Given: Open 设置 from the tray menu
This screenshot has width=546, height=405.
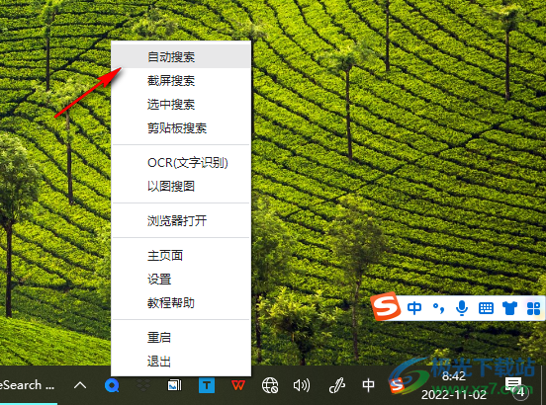Looking at the screenshot, I should click(x=181, y=280).
